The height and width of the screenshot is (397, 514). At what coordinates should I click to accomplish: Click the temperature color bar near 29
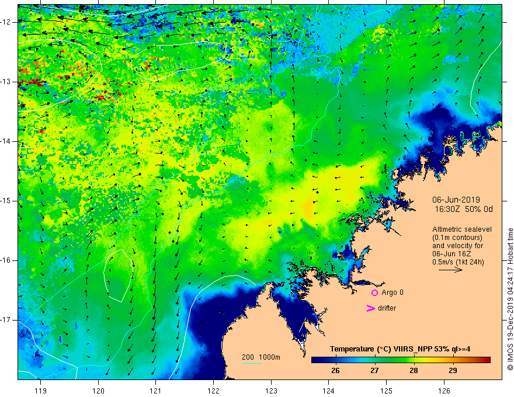point(453,360)
